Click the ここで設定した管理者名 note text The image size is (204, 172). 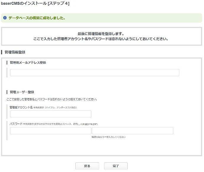tap(52, 99)
